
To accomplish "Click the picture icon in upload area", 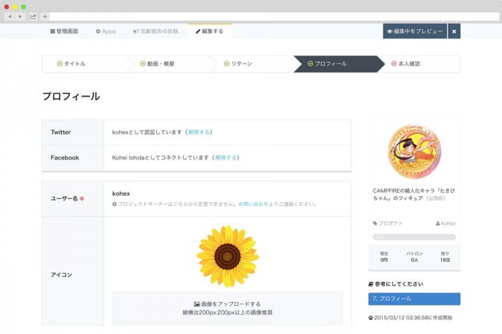I will coord(197,304).
